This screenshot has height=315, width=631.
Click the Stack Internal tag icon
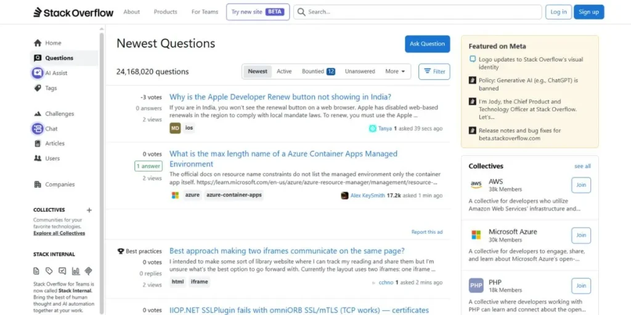[49, 271]
